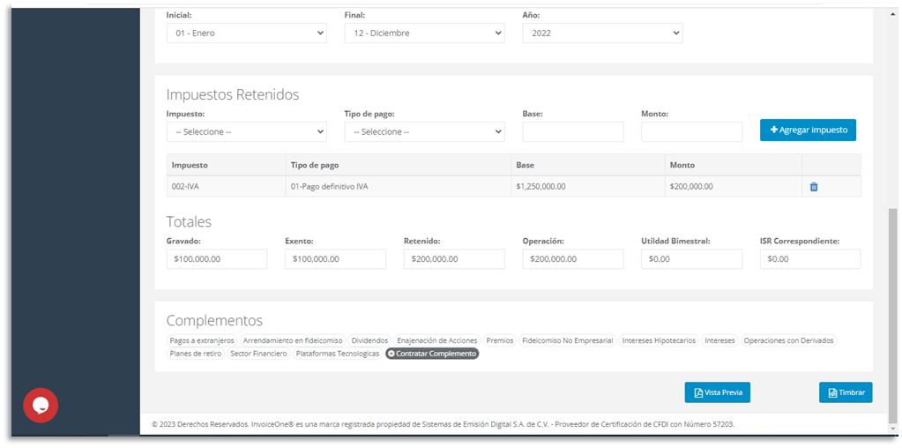Click the Agregar impuesto button

(x=808, y=131)
